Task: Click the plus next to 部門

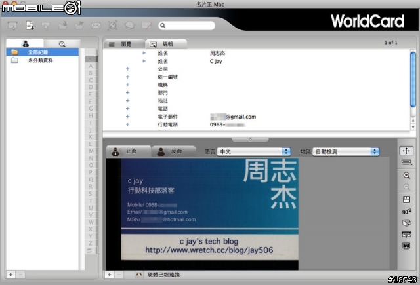Action: 128,93
